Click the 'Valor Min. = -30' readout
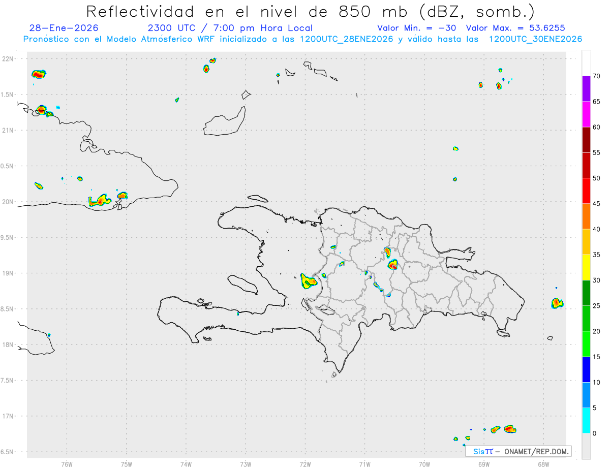 (x=418, y=28)
